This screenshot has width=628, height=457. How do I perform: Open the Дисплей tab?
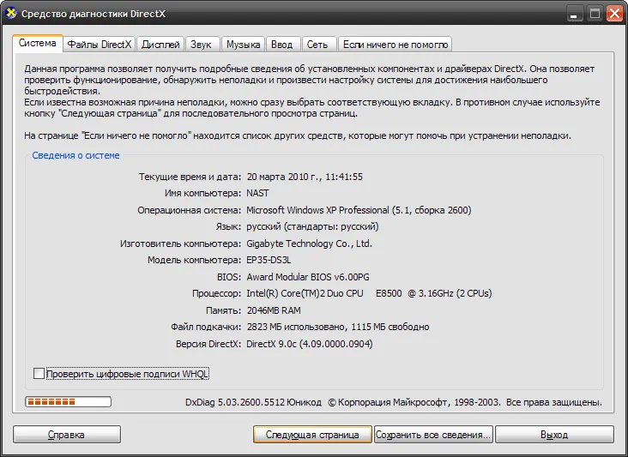click(160, 45)
